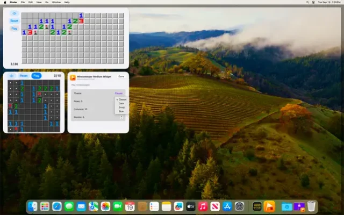The height and width of the screenshot is (215, 344).
Task: Open Finder from the Dock
Action: click(33, 206)
